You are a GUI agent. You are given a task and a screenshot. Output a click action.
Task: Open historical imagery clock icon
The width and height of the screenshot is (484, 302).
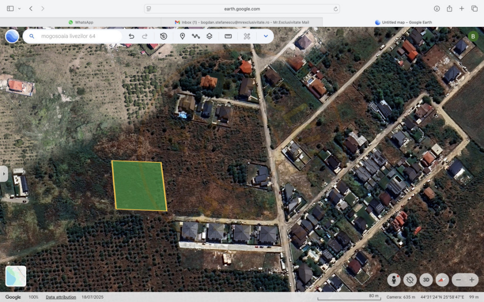pyautogui.click(x=164, y=36)
